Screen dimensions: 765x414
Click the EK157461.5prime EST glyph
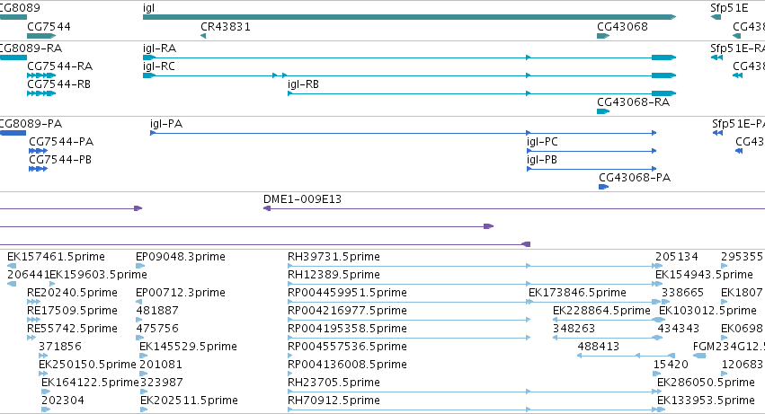[13, 266]
